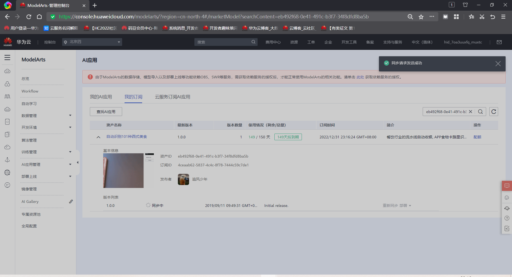This screenshot has height=277, width=512.
Task: Collapse the ModelArts sidebar panel
Action: pos(78,162)
